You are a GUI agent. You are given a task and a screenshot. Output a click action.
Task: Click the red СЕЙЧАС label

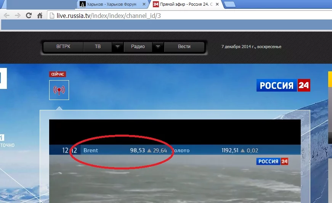point(58,74)
